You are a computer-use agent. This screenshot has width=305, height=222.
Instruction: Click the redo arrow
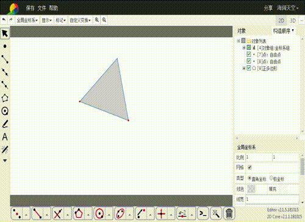pyautogui.click(x=11, y=20)
